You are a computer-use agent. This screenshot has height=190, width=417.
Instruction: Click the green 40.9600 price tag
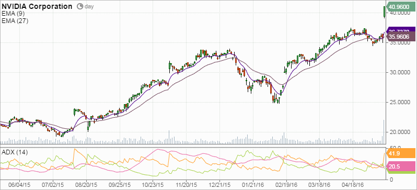coord(400,7)
